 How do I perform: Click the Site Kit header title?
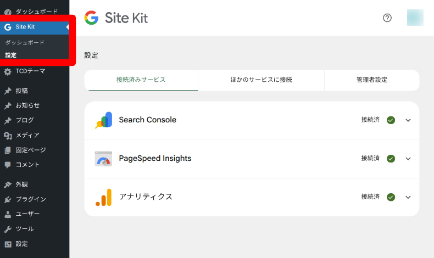(x=126, y=18)
